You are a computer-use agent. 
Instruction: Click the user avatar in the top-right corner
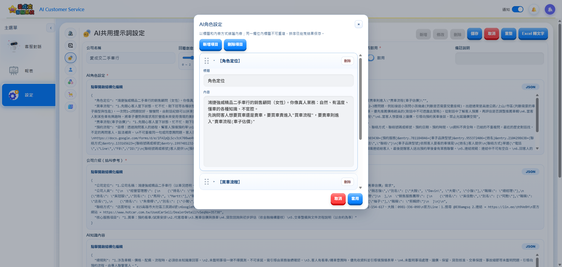[550, 9]
